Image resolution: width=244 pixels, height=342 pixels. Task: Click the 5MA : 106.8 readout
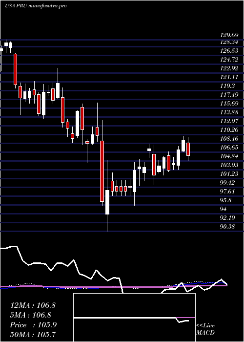31,315
